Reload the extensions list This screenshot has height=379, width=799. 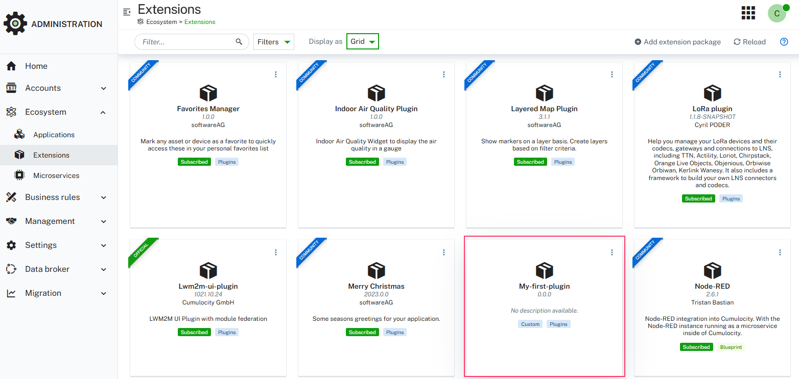(x=749, y=42)
